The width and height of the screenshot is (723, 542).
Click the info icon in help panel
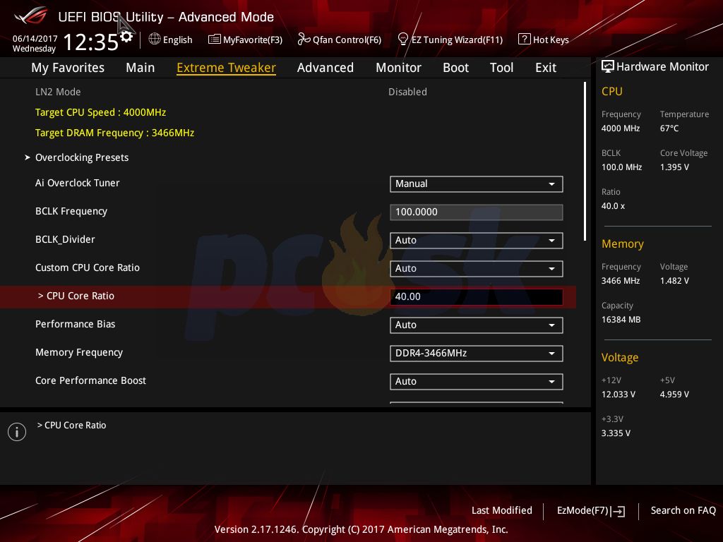click(x=17, y=432)
